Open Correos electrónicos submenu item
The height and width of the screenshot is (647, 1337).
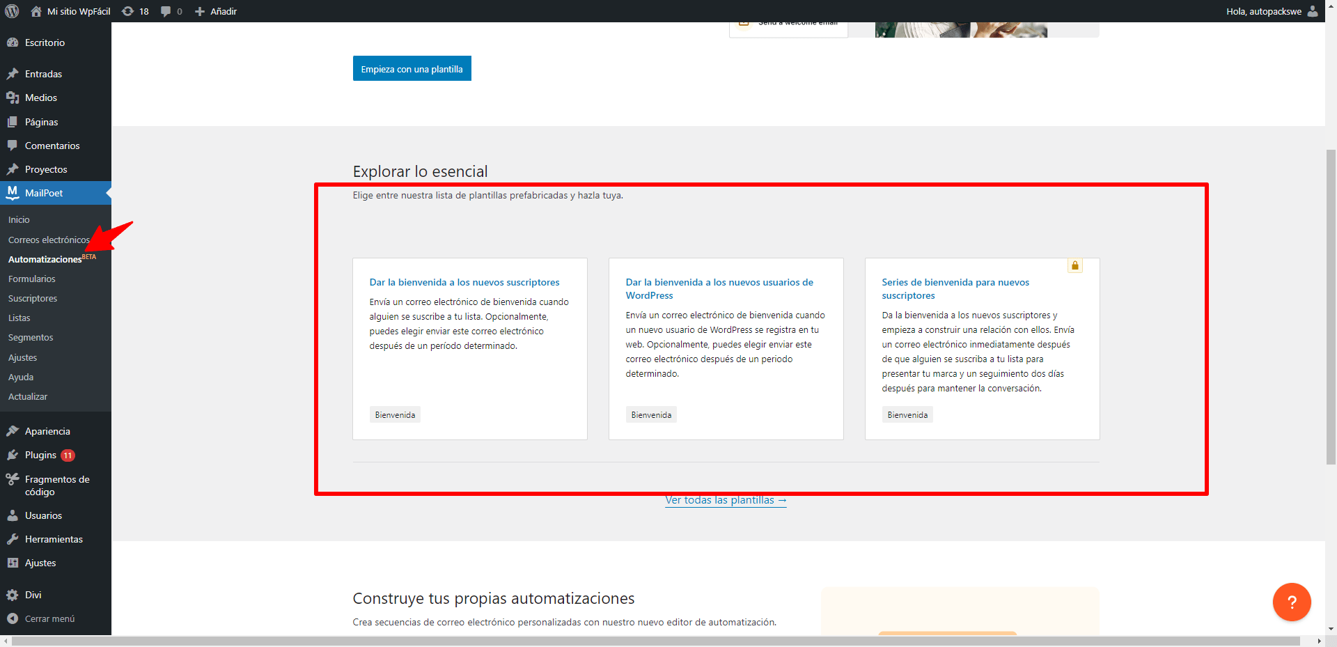49,240
